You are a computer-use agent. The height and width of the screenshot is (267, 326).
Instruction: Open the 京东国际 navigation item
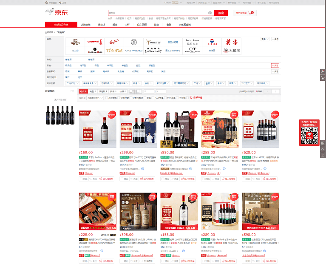(x=142, y=25)
